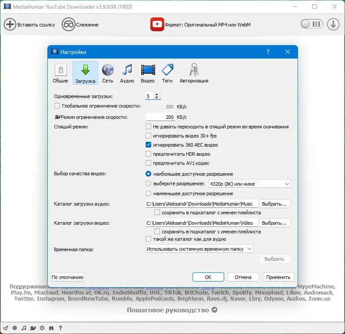This screenshot has width=345, height=334.
Task: Switch to the Авторизация tab
Action: click(194, 73)
